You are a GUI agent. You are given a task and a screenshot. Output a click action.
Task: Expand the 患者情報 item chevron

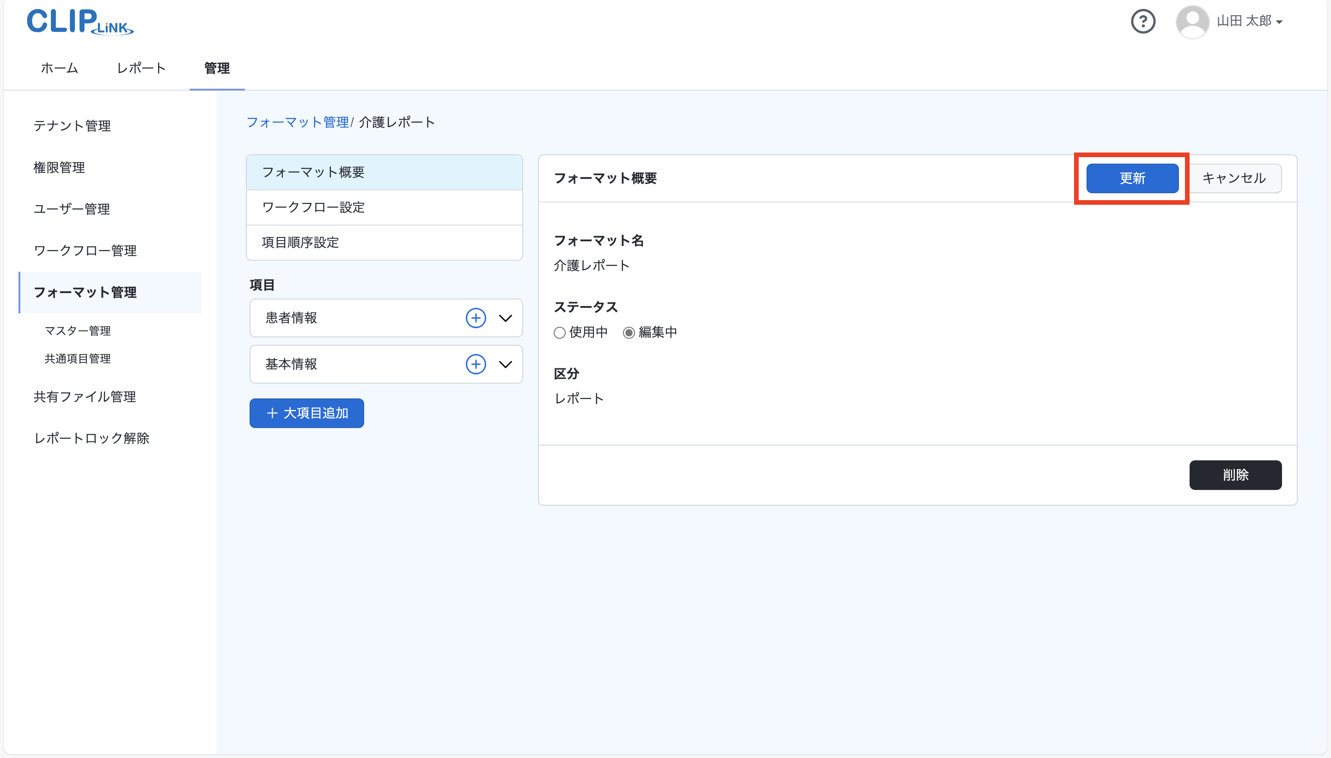click(x=505, y=318)
